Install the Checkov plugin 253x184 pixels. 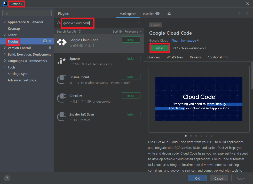tap(131, 95)
